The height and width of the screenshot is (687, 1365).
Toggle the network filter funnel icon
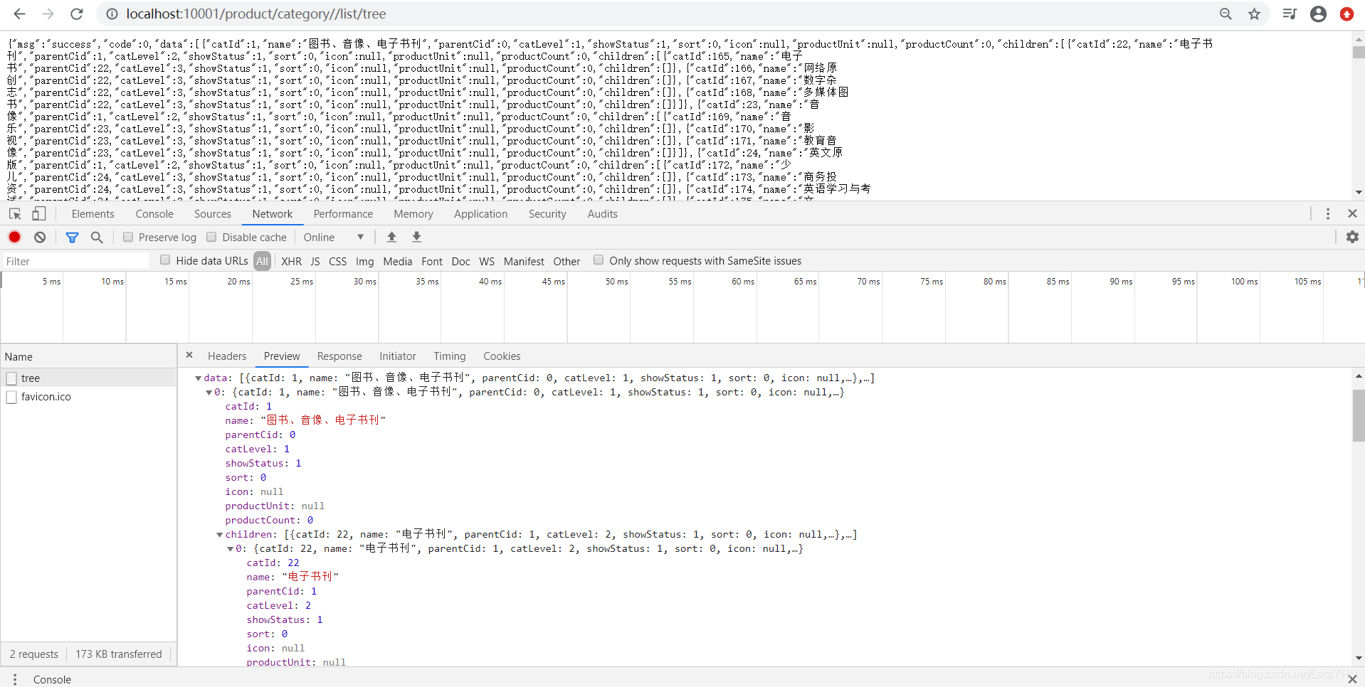coord(72,237)
